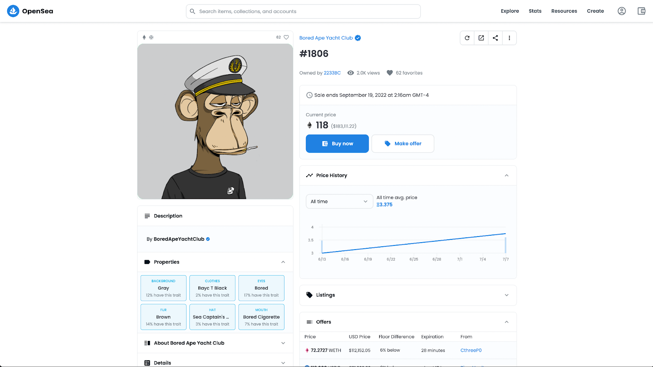Select the Eyes Bored property
The height and width of the screenshot is (367, 653).
click(x=261, y=288)
